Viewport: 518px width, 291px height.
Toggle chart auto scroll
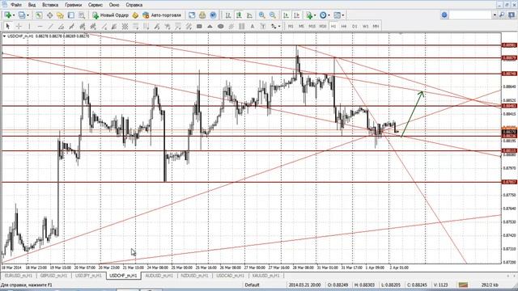point(286,15)
